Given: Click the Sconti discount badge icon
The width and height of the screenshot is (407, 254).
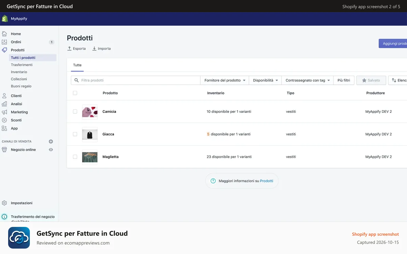Looking at the screenshot, I should [4, 120].
